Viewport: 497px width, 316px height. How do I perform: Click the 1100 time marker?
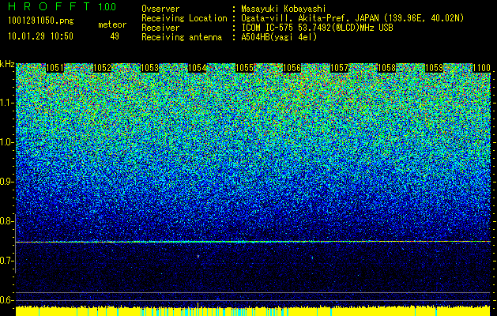pos(481,68)
